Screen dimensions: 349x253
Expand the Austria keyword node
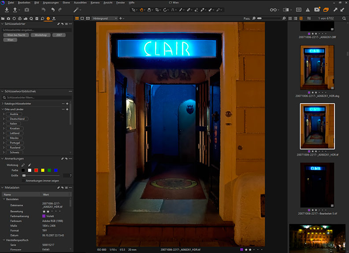point(4,114)
